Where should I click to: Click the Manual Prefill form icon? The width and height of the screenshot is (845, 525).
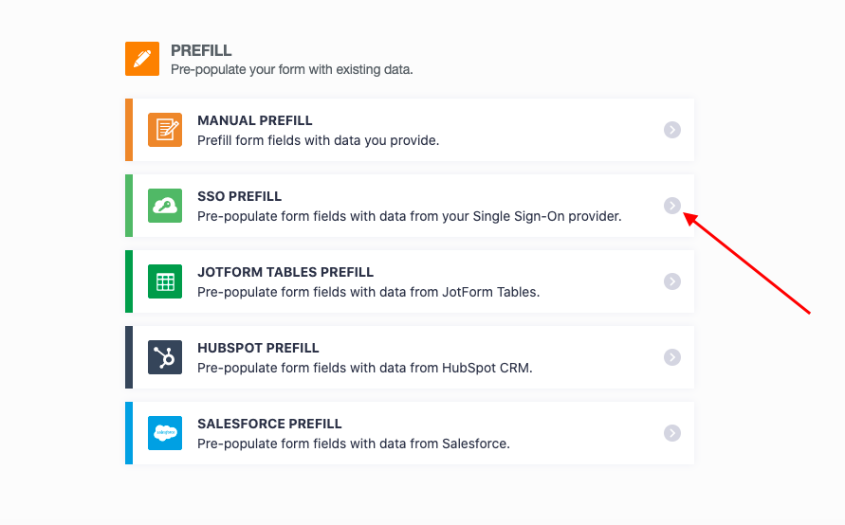pos(165,130)
